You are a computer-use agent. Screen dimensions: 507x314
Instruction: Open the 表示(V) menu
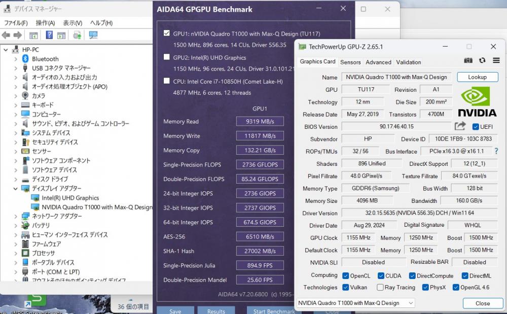(x=73, y=23)
